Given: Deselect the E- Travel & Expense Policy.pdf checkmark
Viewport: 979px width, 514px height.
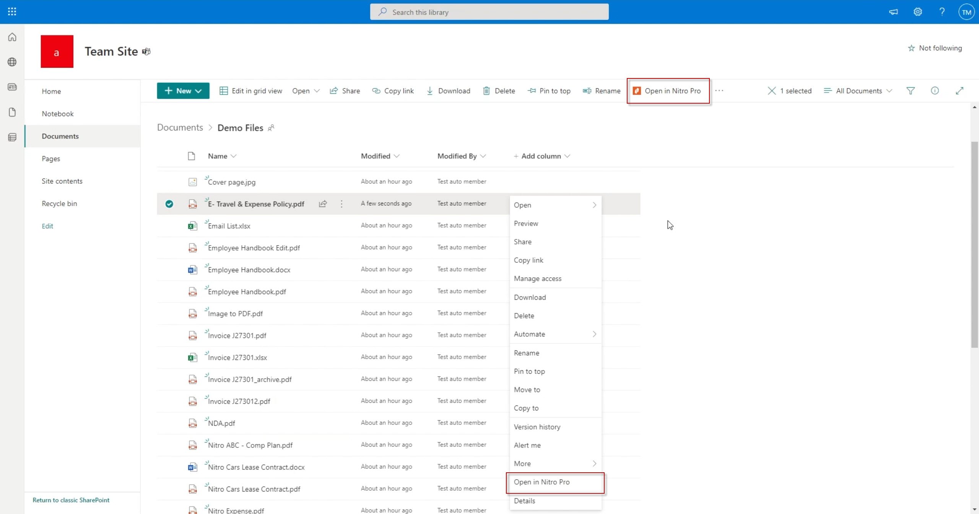Looking at the screenshot, I should [x=169, y=204].
